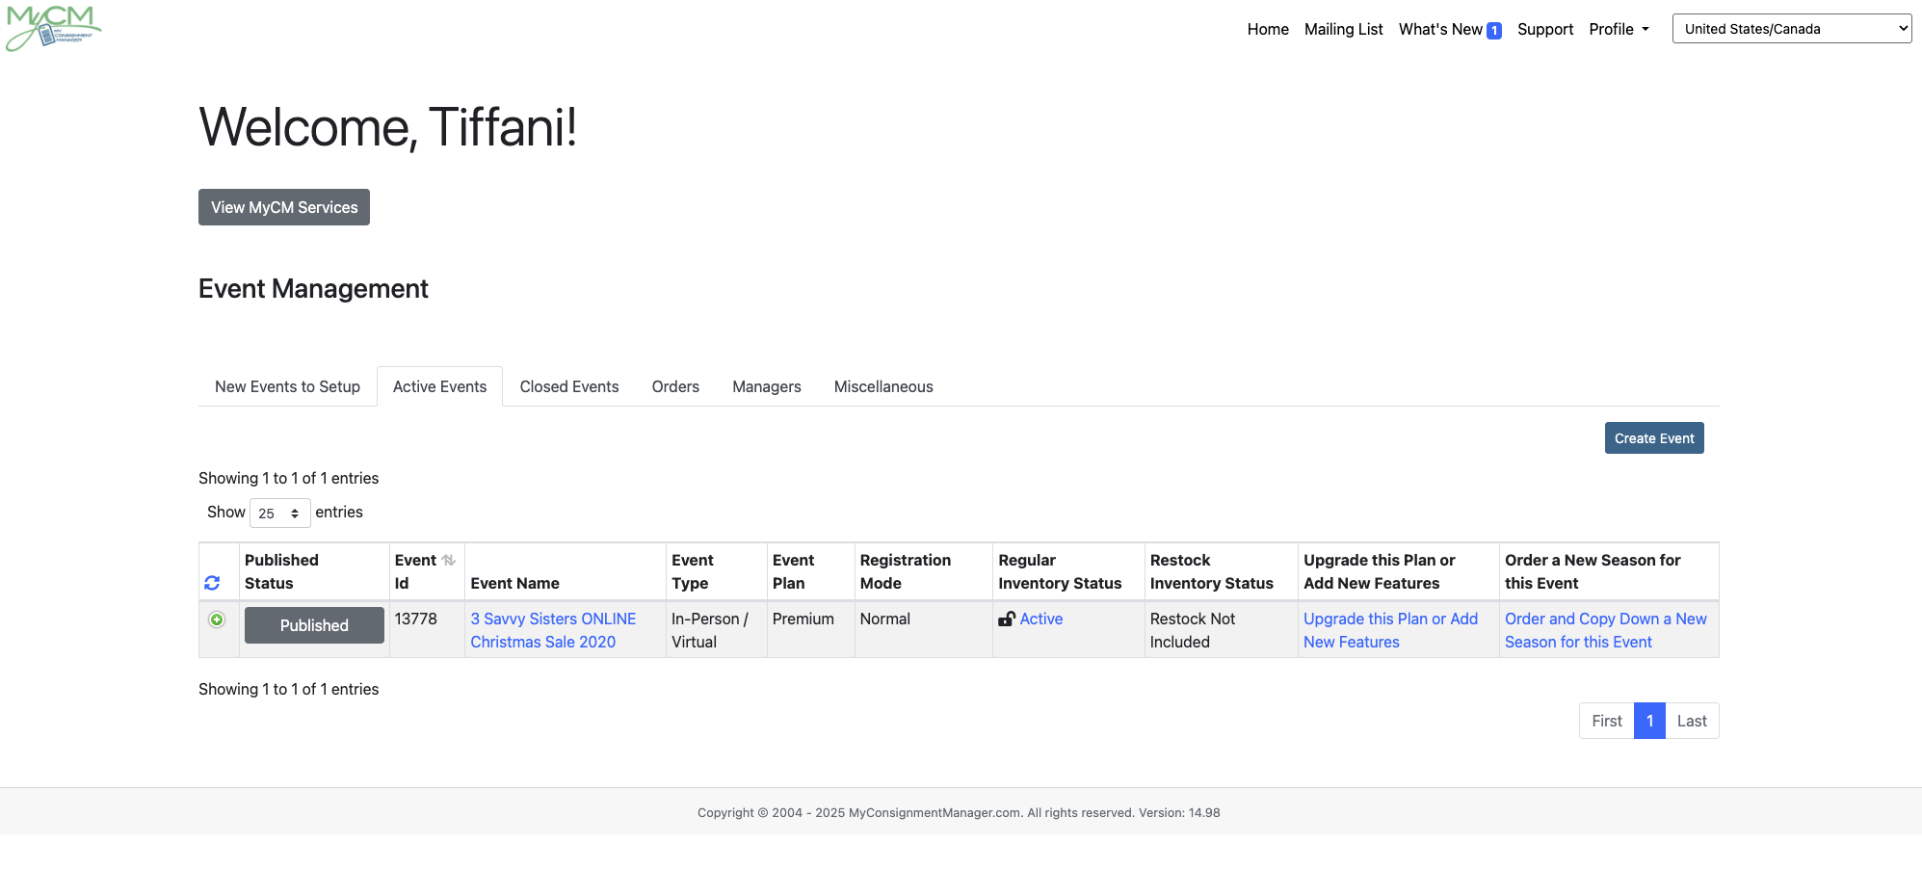Open the United States/Canada region selector

coord(1792,29)
